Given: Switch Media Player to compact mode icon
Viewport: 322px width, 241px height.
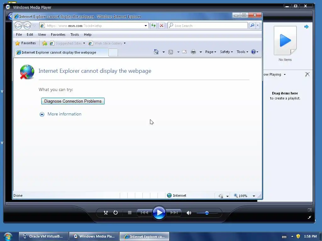Looking at the screenshot, I should pos(309,217).
